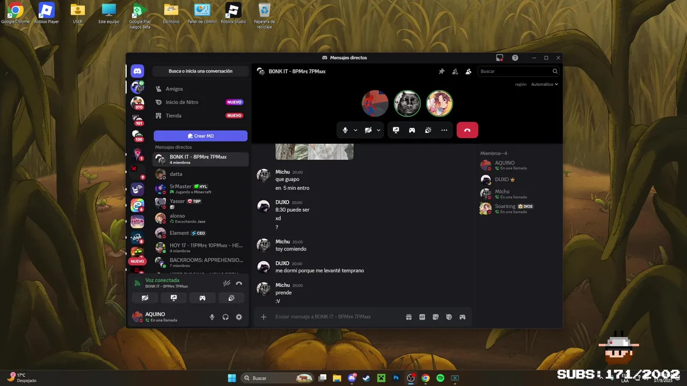
Task: Open Roblox Studio desktop shortcut
Action: click(233, 13)
